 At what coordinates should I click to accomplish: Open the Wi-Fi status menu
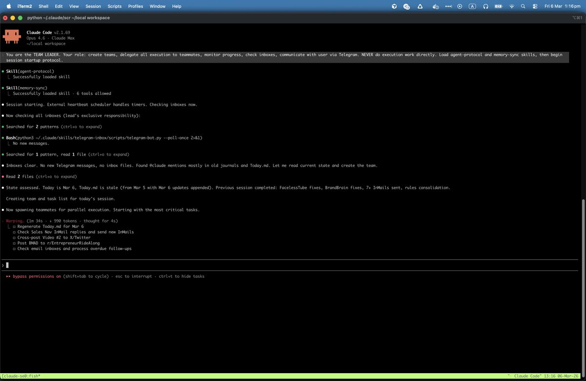pyautogui.click(x=512, y=6)
